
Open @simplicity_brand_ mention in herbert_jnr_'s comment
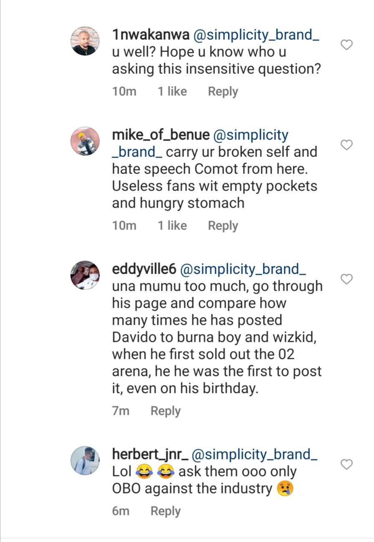[255, 454]
